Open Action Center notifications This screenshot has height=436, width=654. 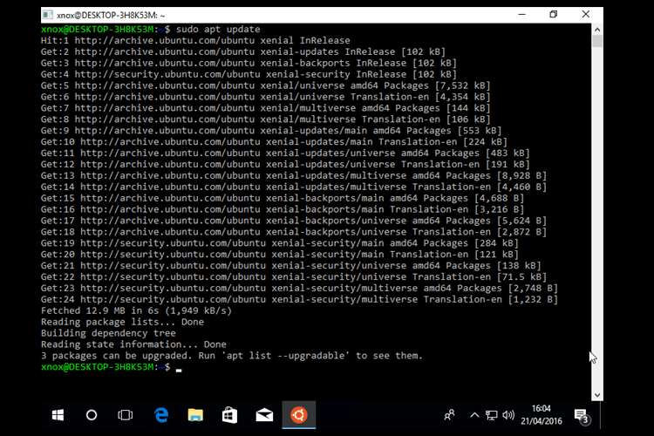coord(581,416)
